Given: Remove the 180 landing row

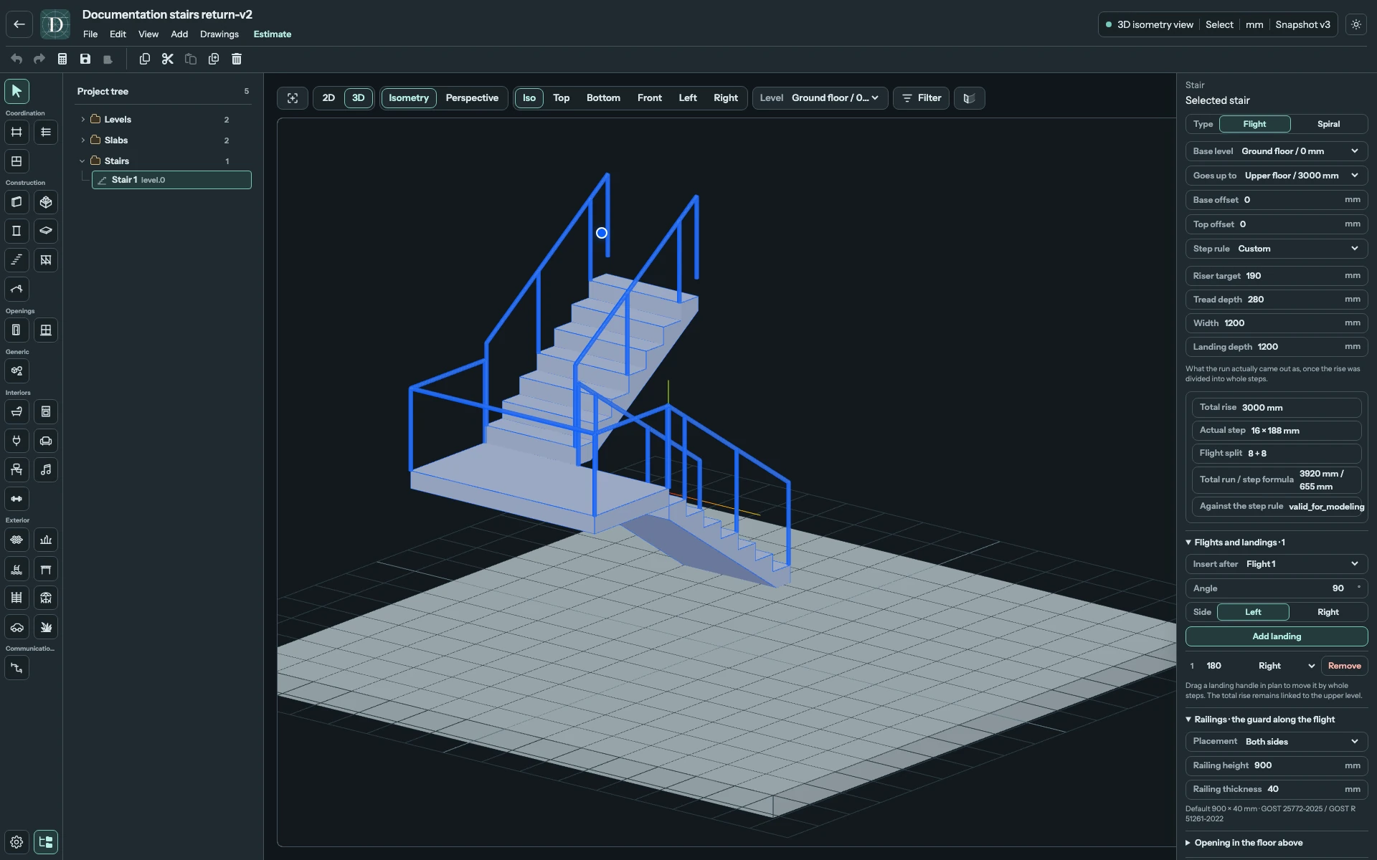Looking at the screenshot, I should click(1344, 666).
